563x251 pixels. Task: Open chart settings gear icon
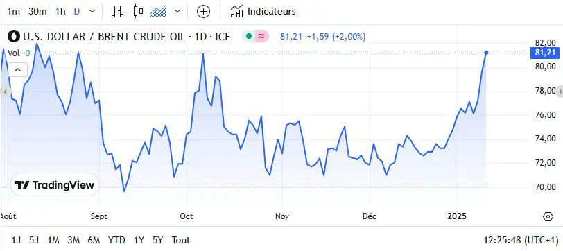(548, 216)
